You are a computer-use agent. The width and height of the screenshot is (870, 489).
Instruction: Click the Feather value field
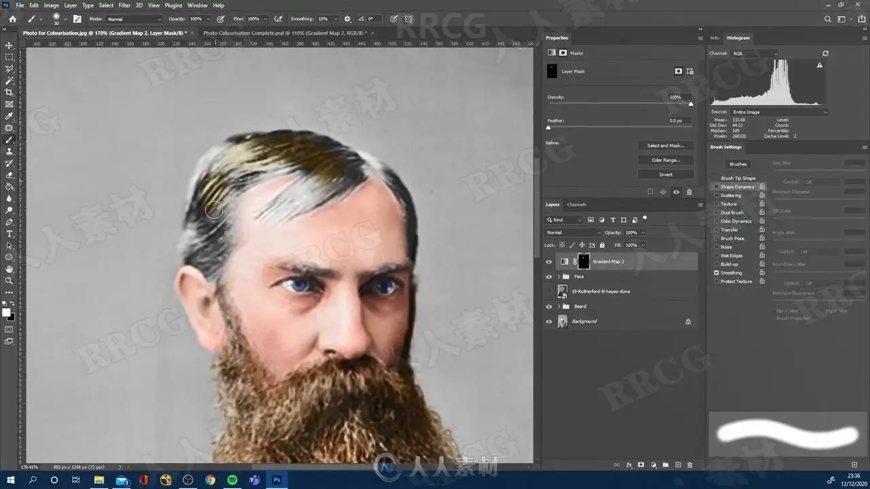[679, 120]
